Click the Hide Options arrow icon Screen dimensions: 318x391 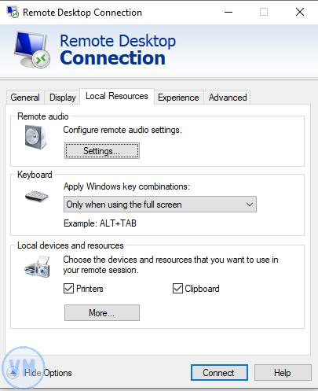point(13,373)
